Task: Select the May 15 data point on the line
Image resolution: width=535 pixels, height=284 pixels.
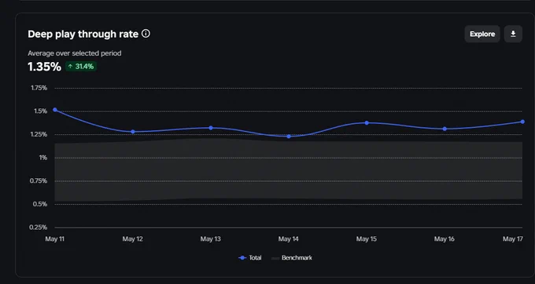Action: 367,123
